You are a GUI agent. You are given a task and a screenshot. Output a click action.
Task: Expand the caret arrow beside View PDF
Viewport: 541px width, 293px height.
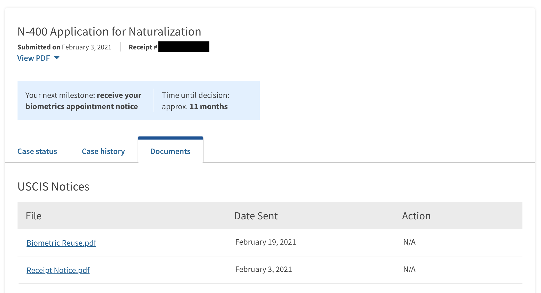57,58
